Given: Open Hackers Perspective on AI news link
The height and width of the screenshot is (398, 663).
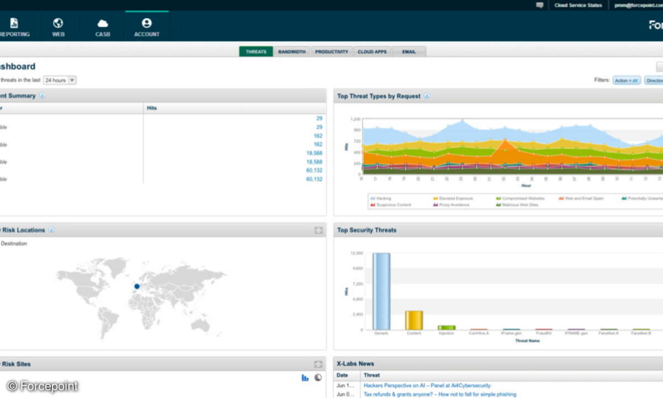Looking at the screenshot, I should [x=427, y=385].
